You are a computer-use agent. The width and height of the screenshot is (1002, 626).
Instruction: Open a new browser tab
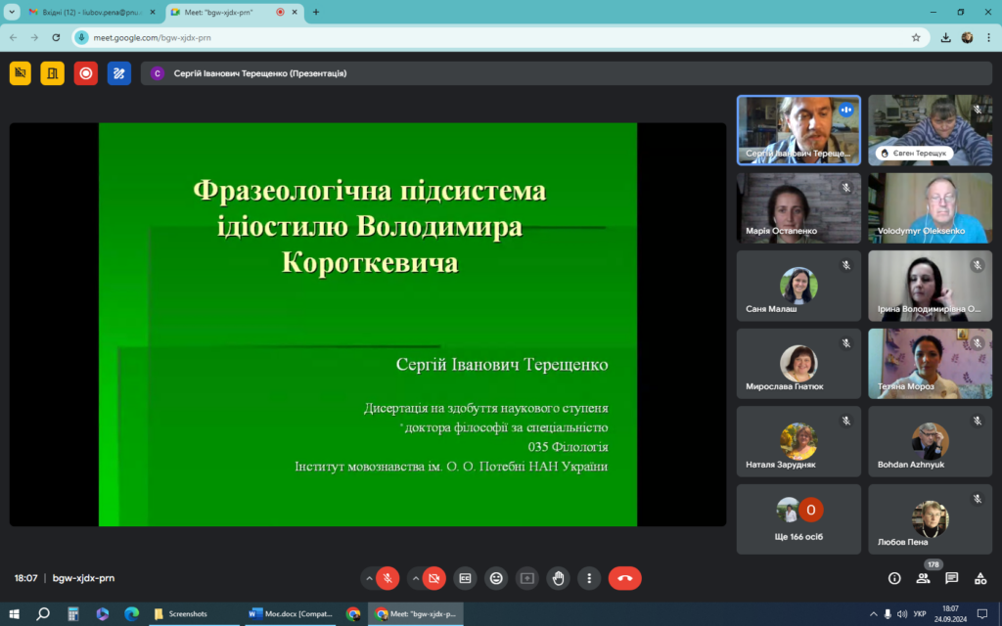316,12
